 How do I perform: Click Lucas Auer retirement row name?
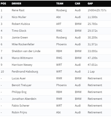point(19,78)
